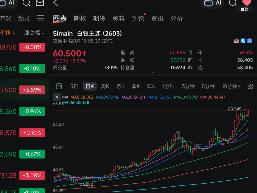Sort the list by 涨跌幅
The height and width of the screenshot is (193, 257).
pos(34,33)
